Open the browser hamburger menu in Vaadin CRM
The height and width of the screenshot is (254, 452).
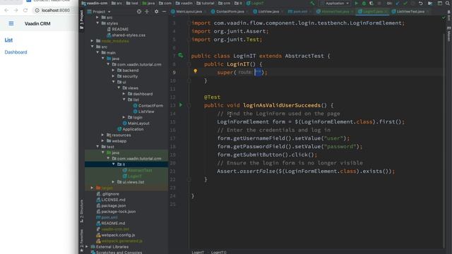[11, 23]
